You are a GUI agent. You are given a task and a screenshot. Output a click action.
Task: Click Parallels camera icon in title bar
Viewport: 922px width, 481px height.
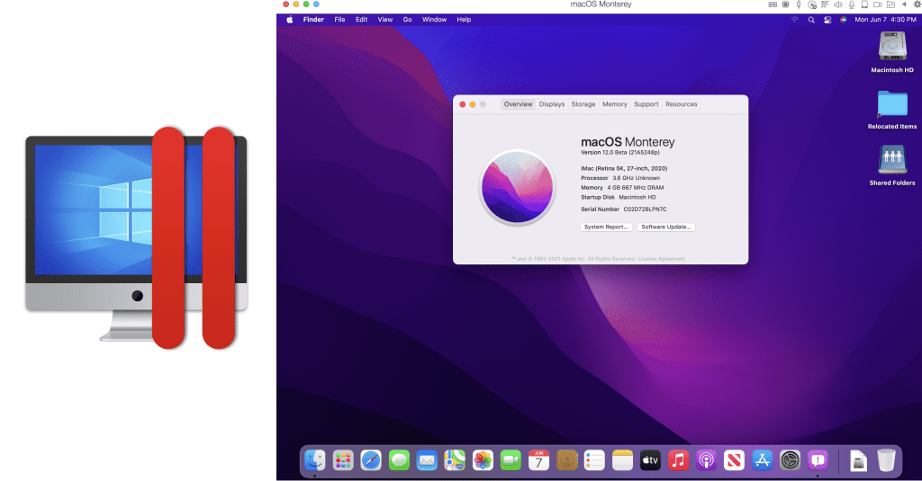[877, 4]
